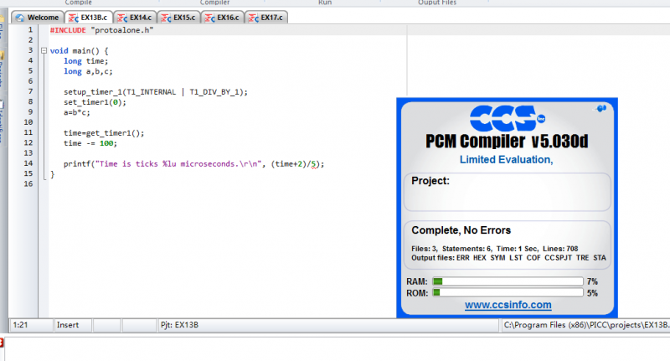
Task: Click the 'void main() {' line
Action: (x=79, y=51)
